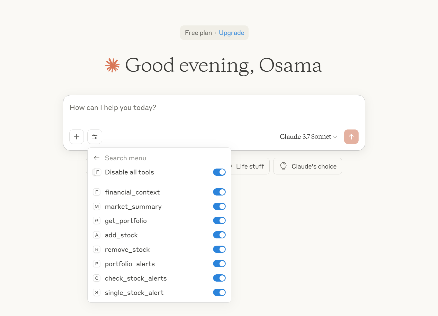Disable the get_portfolio tool switch
Image resolution: width=438 pixels, height=316 pixels.
(x=219, y=220)
